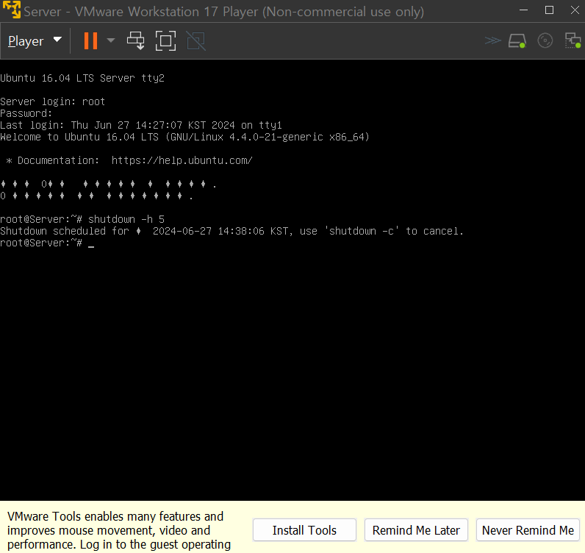Show the devices double-arrow chevron
The image size is (585, 553).
point(492,40)
